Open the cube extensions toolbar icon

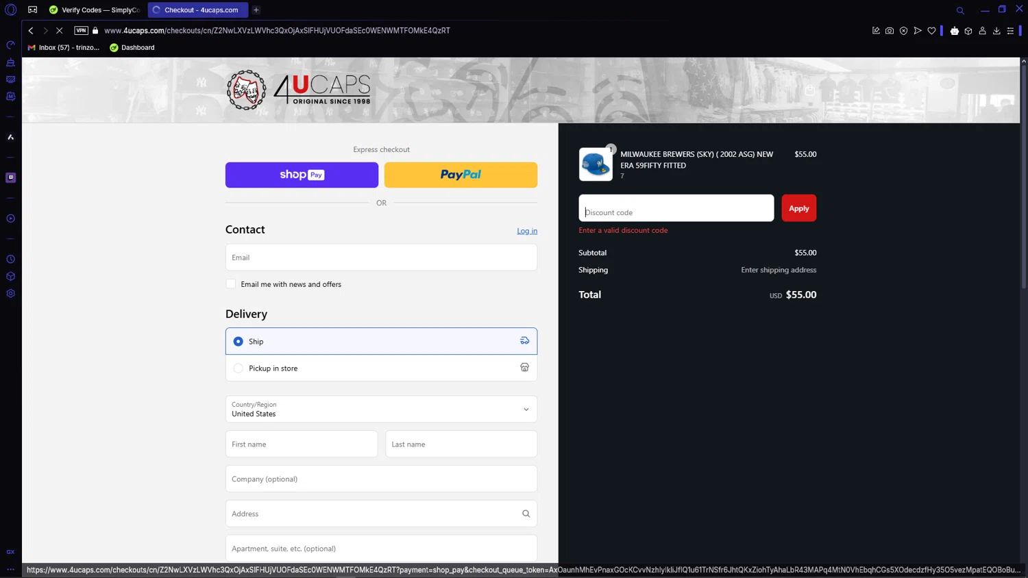pyautogui.click(x=968, y=31)
